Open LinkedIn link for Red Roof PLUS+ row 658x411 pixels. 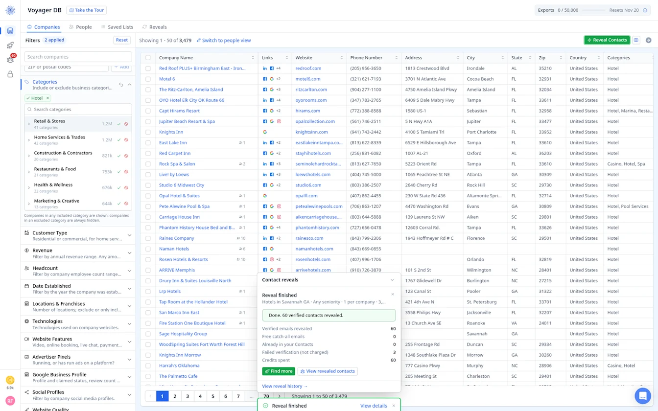(265, 68)
